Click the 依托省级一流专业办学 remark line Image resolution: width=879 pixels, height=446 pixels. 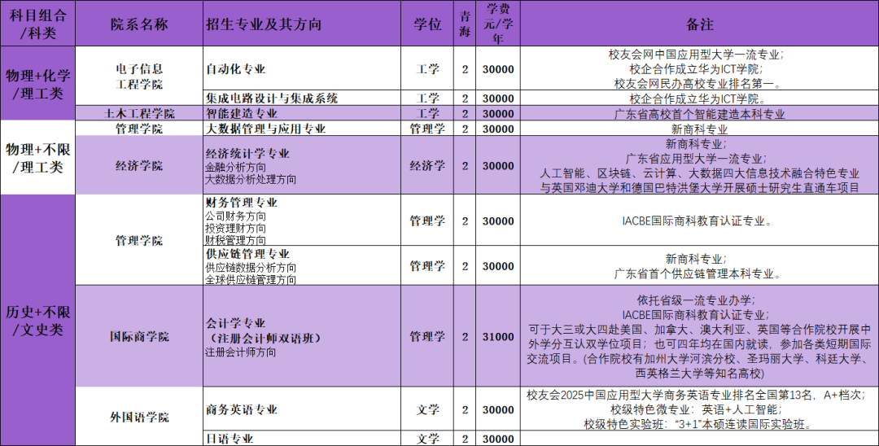point(696,300)
